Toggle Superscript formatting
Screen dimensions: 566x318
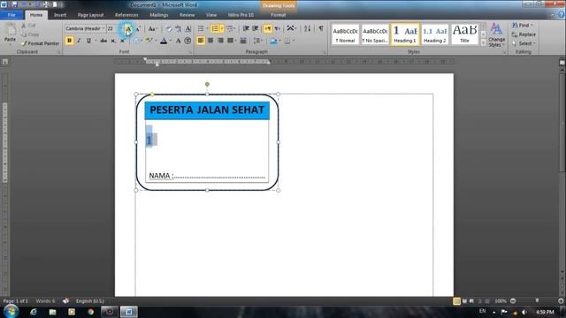pyautogui.click(x=122, y=41)
